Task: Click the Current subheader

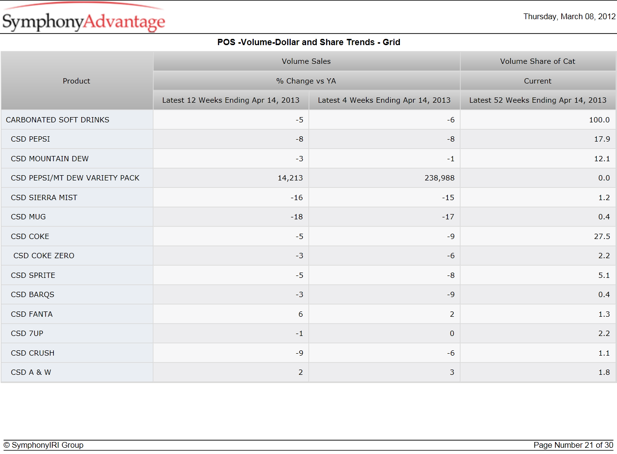Action: (x=538, y=81)
